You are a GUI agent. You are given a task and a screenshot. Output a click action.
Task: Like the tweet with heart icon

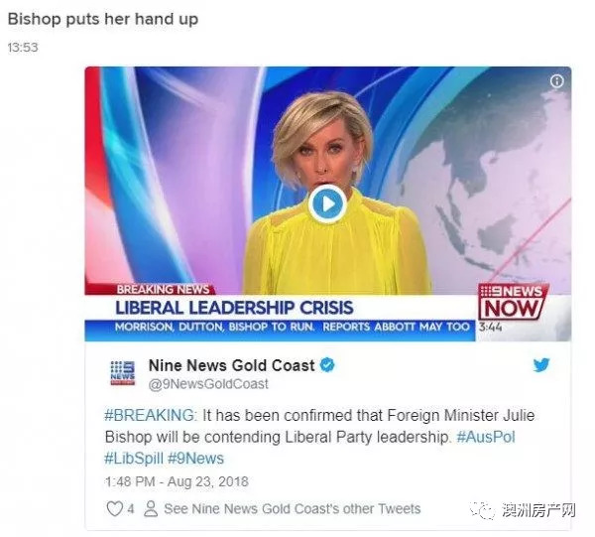click(x=114, y=508)
